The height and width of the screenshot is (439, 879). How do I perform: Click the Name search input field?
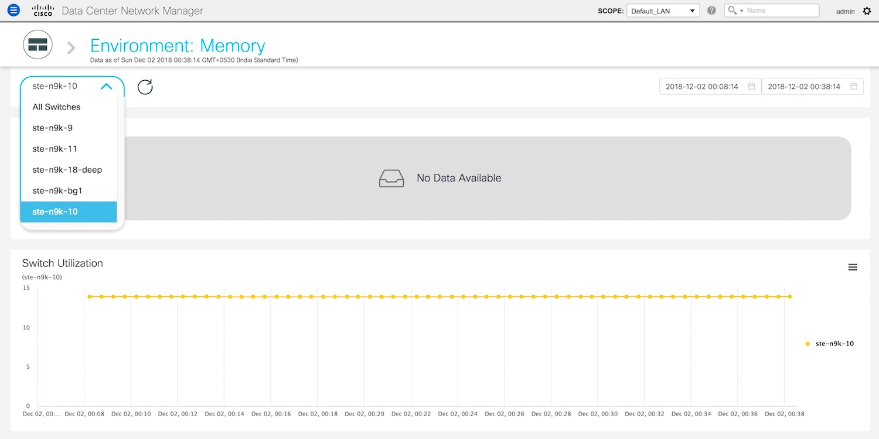[781, 11]
